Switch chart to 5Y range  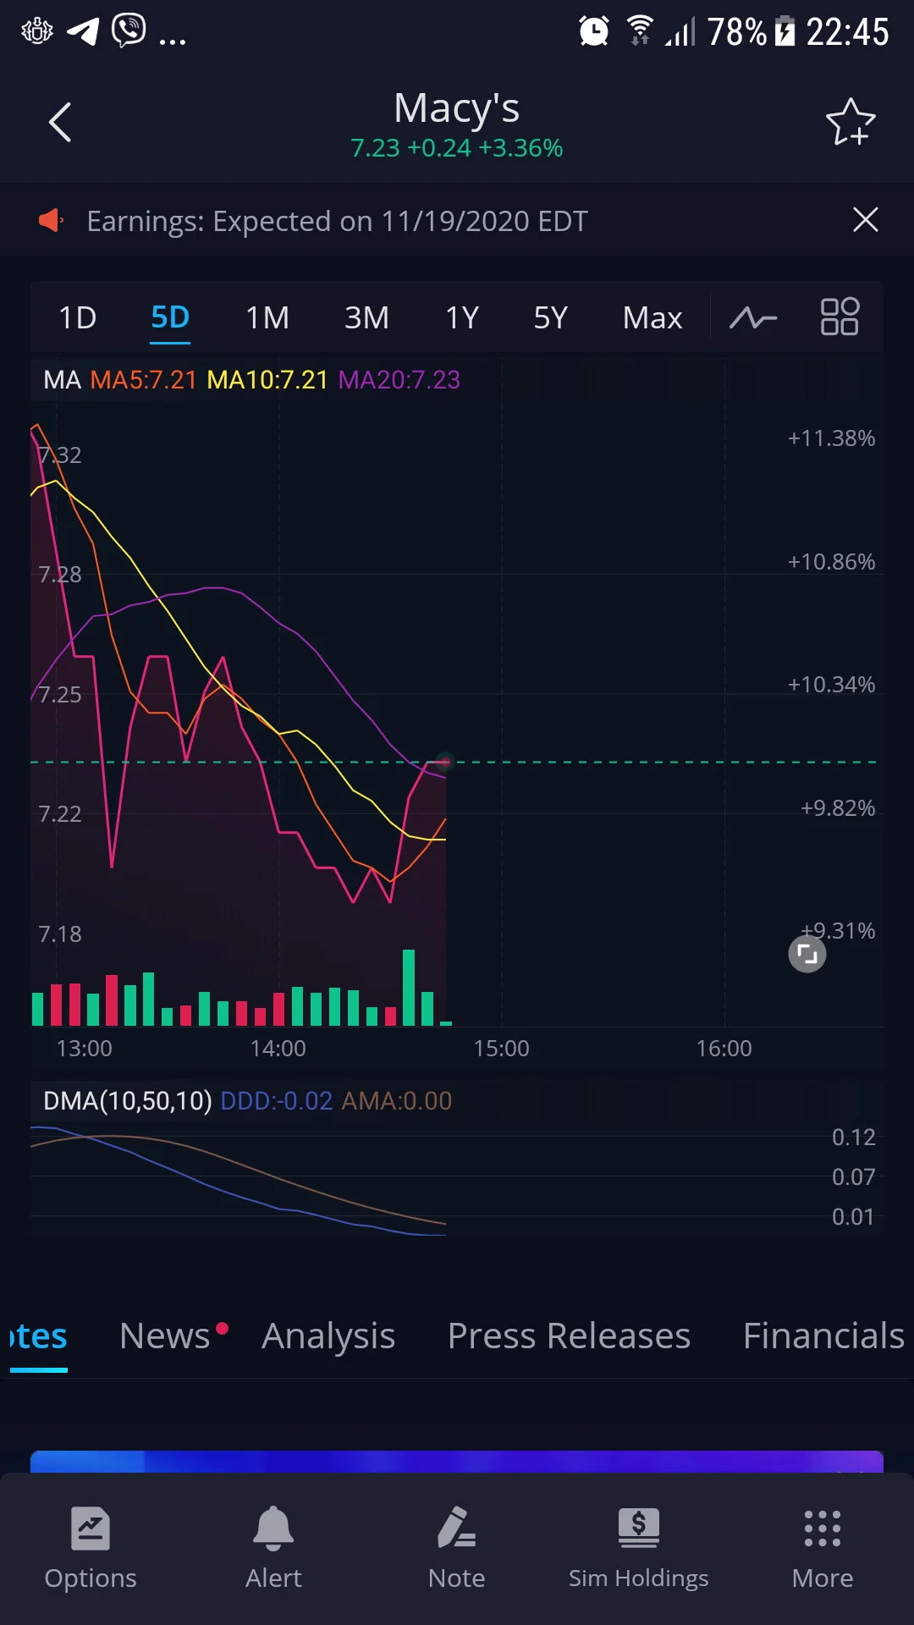point(550,318)
